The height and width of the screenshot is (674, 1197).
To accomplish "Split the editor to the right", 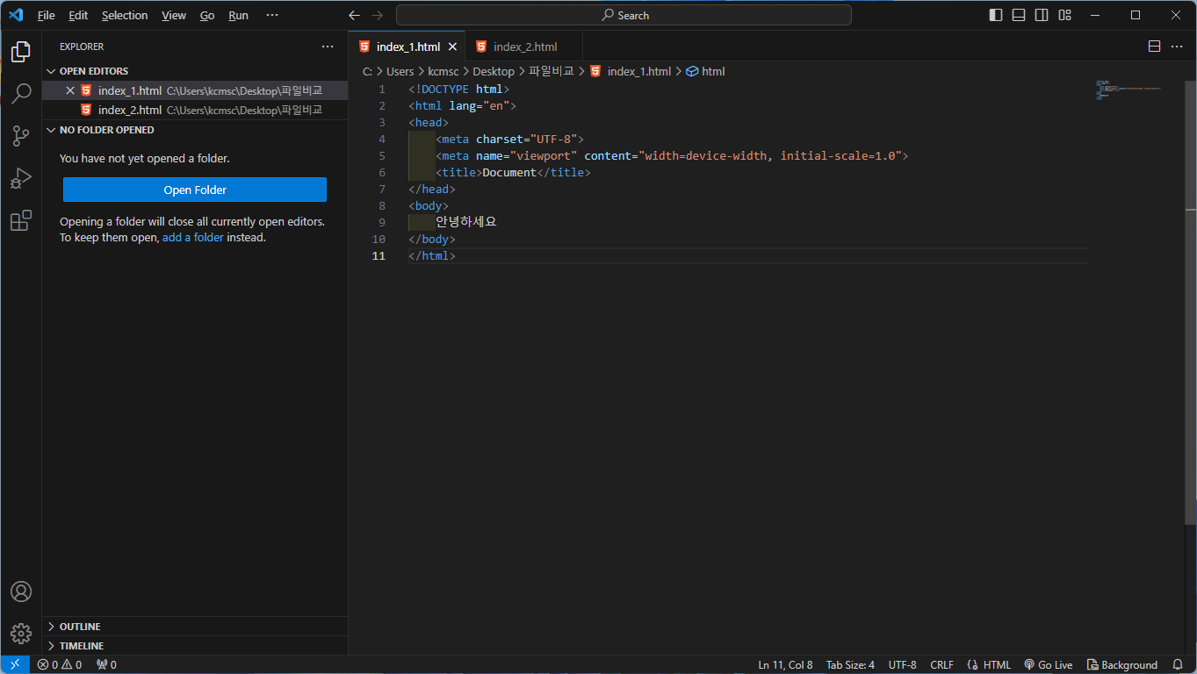I will 1154,47.
